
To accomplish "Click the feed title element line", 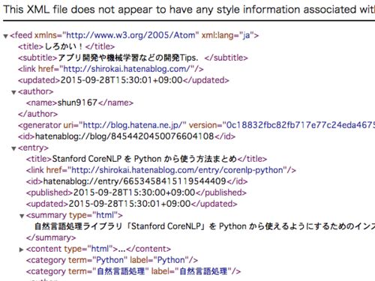I will click(66, 46).
